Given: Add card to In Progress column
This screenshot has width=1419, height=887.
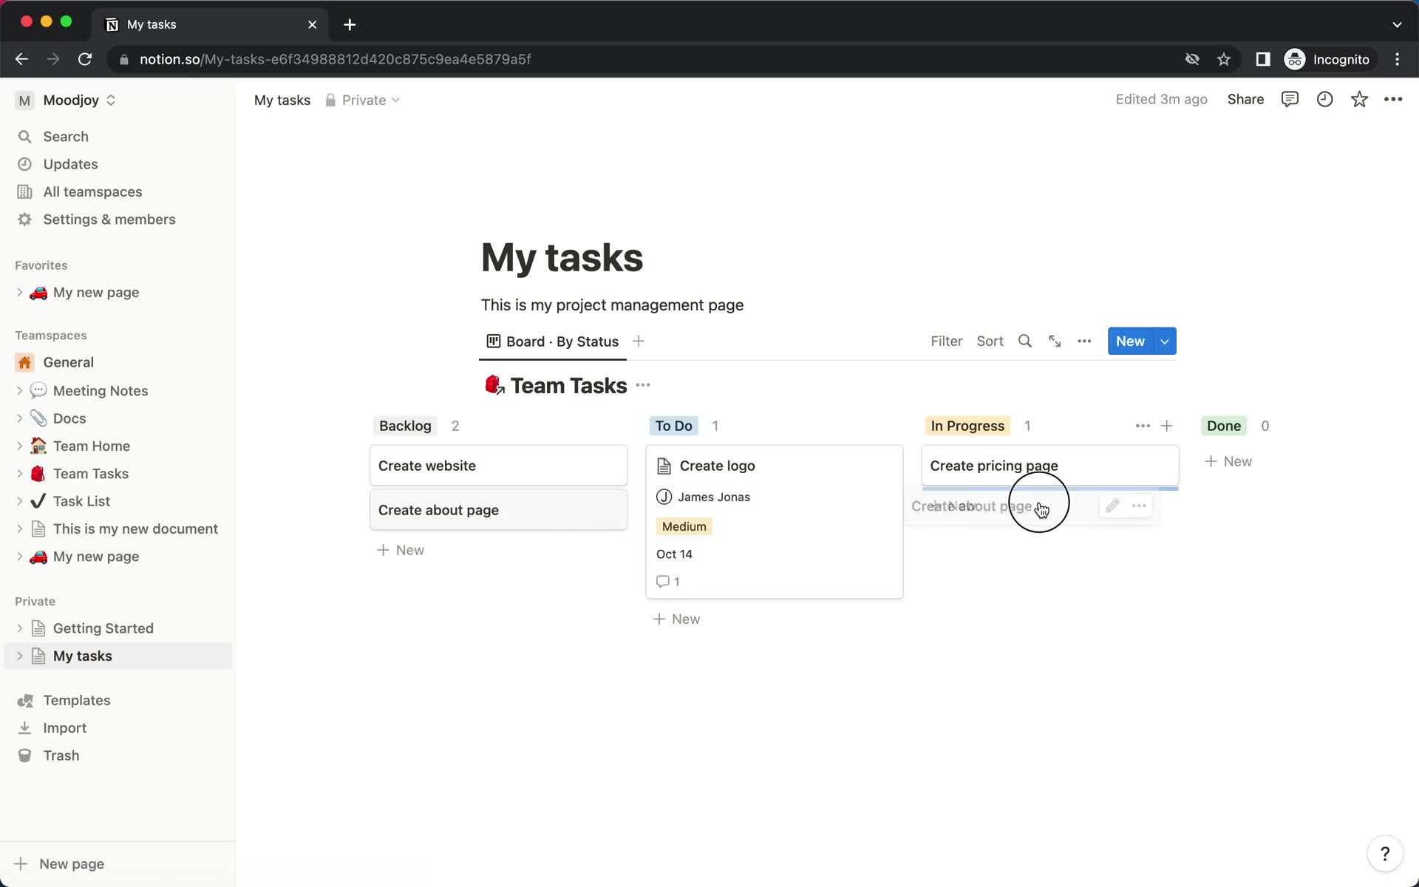Looking at the screenshot, I should 1167,426.
